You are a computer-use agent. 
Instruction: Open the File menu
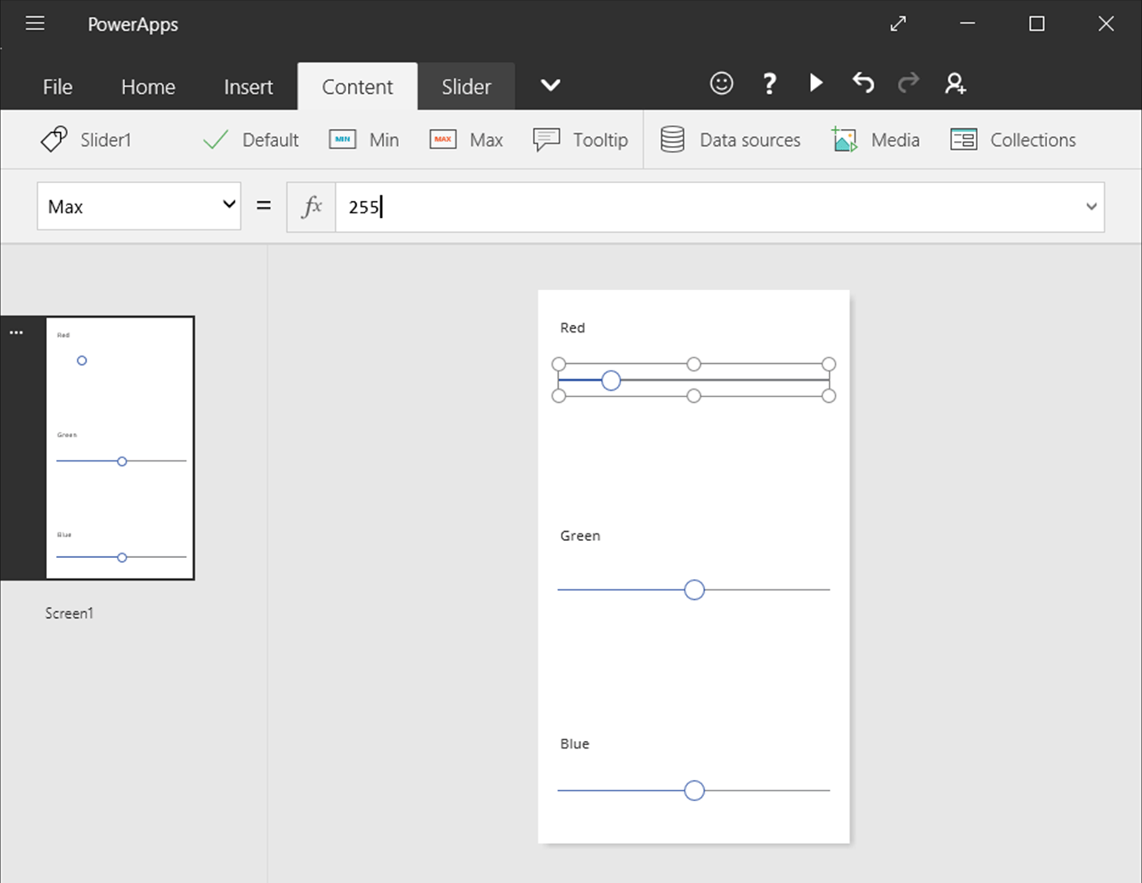(57, 86)
